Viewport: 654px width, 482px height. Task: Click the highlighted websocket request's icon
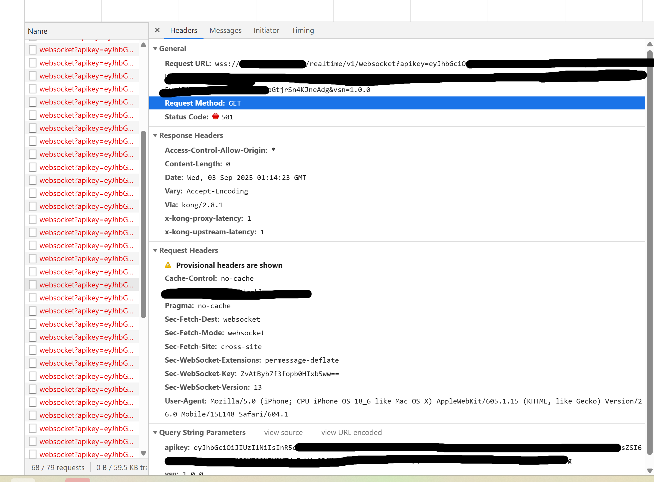[x=33, y=285]
